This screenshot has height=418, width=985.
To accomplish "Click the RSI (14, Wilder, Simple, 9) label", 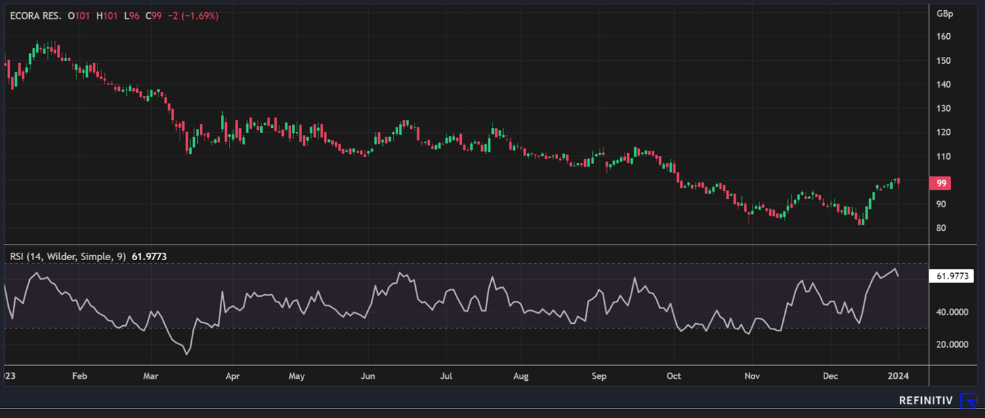I will coord(68,257).
